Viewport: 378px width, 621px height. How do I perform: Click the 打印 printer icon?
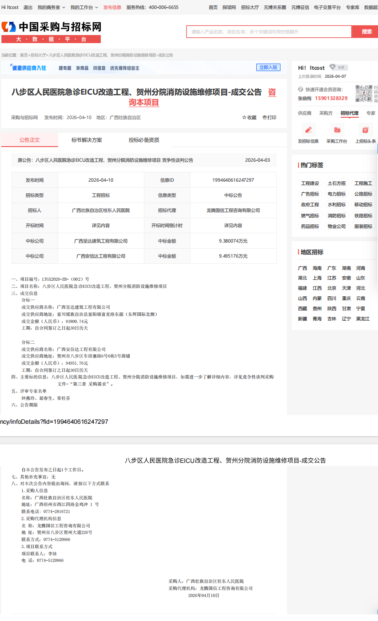pos(265,118)
